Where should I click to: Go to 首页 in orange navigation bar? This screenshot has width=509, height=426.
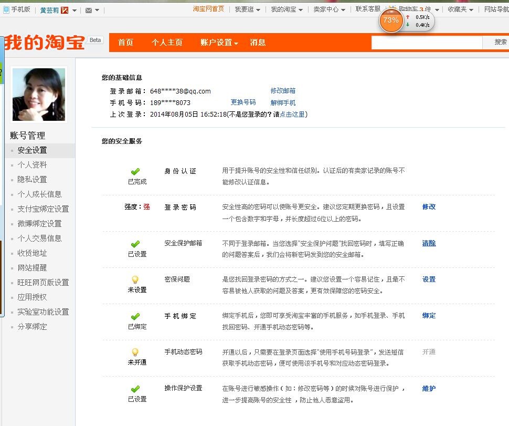click(x=125, y=43)
